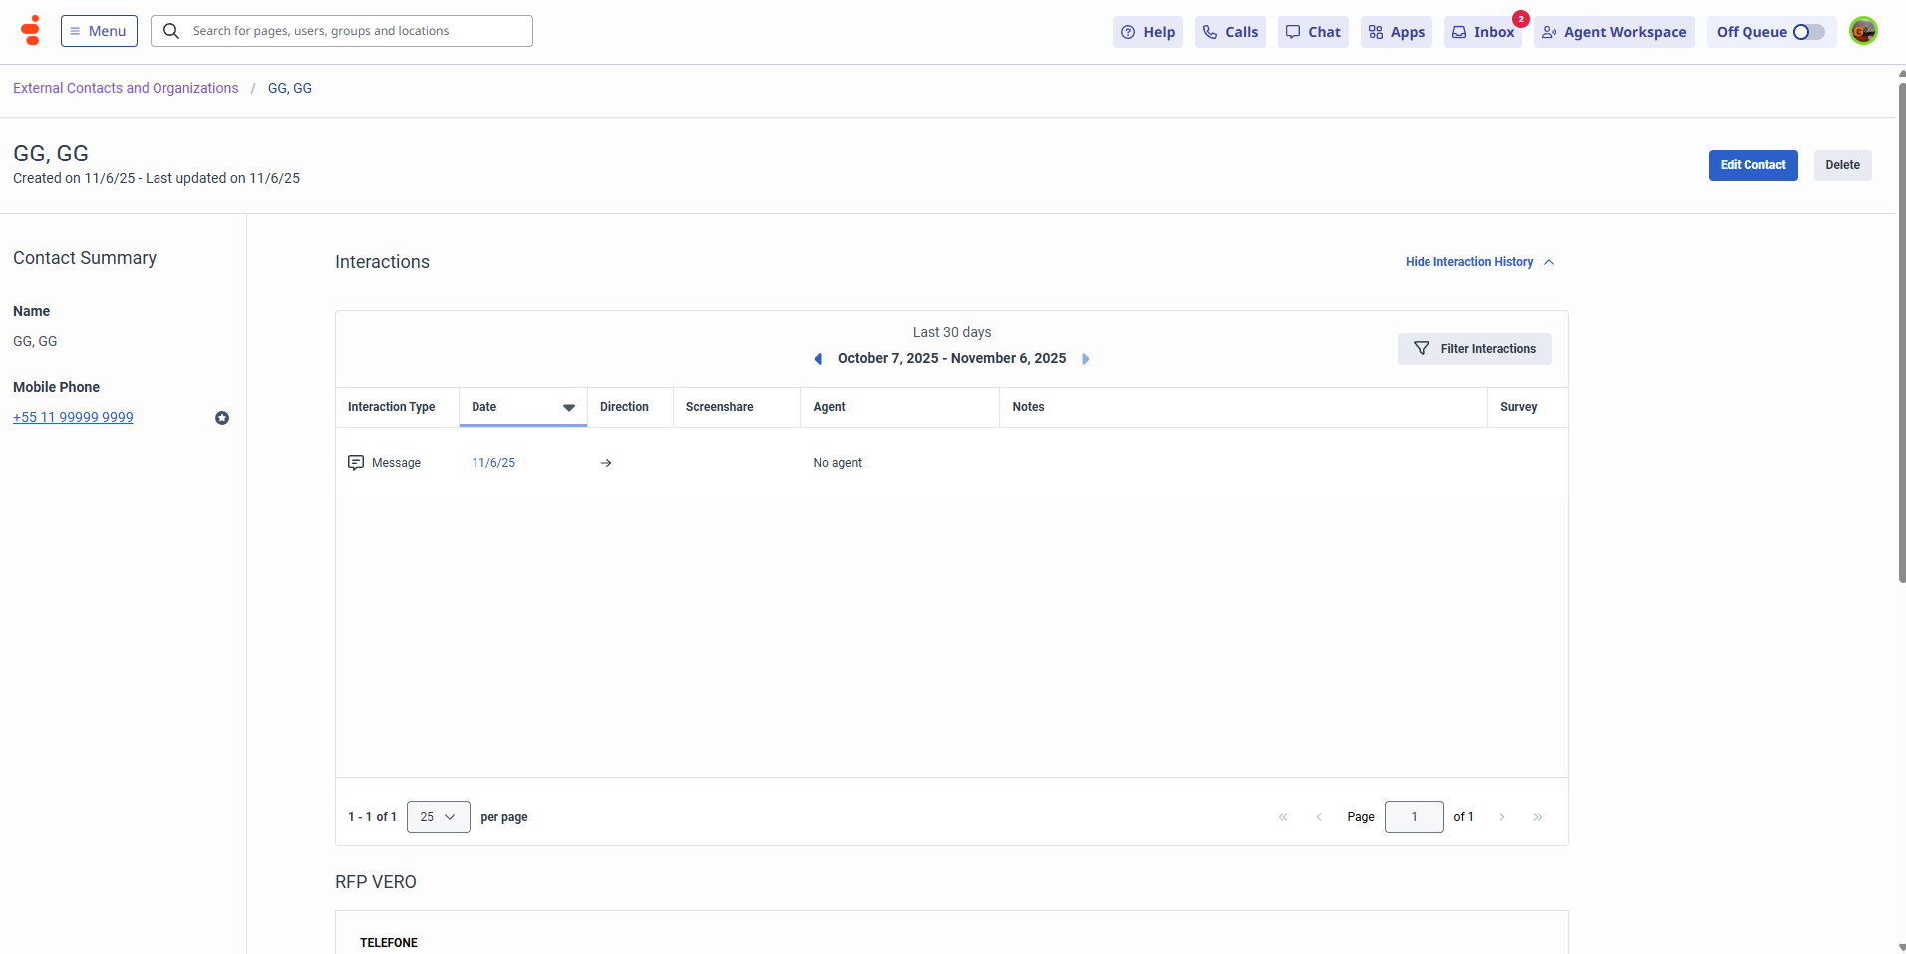Collapse interactions with Hide Interaction History
The height and width of the screenshot is (954, 1906).
[x=1479, y=262]
